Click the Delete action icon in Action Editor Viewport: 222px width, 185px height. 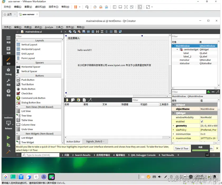[x=84, y=100]
